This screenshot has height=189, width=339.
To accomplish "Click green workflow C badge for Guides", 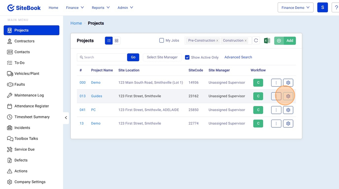I will [x=258, y=96].
